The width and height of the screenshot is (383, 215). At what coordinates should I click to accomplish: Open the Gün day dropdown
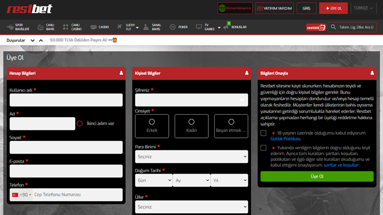tap(154, 180)
